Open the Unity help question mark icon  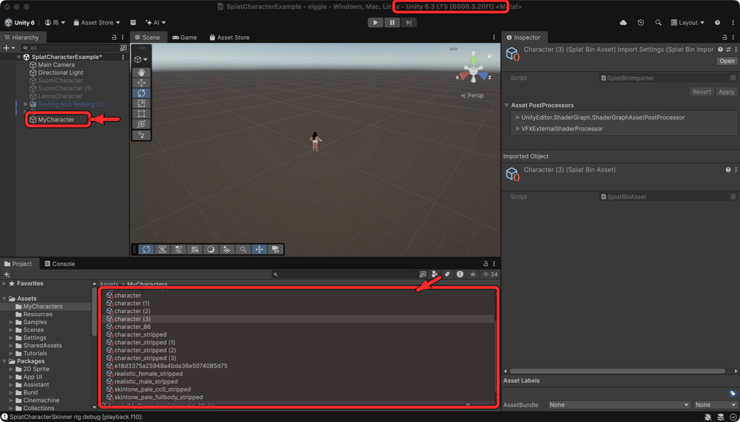717,23
